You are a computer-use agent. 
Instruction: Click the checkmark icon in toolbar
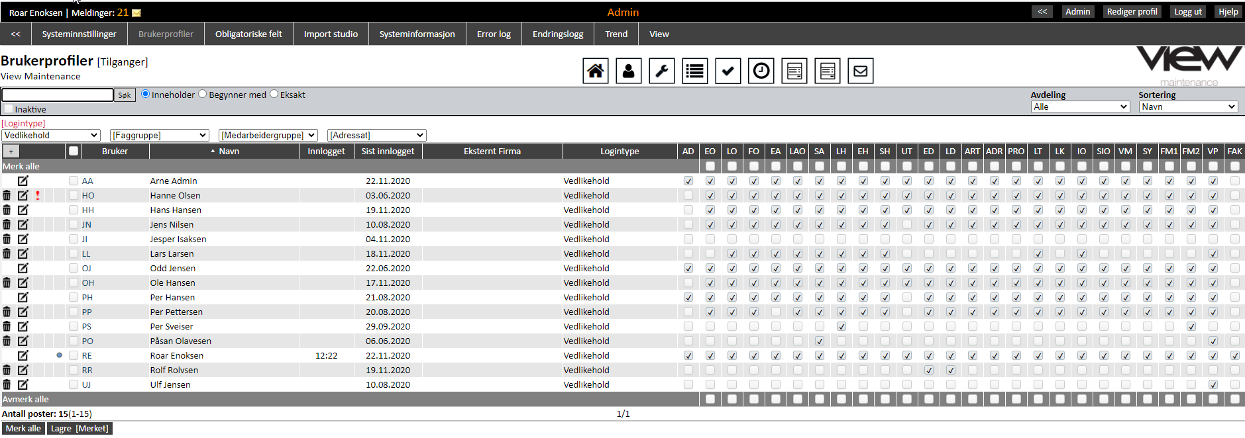[728, 71]
